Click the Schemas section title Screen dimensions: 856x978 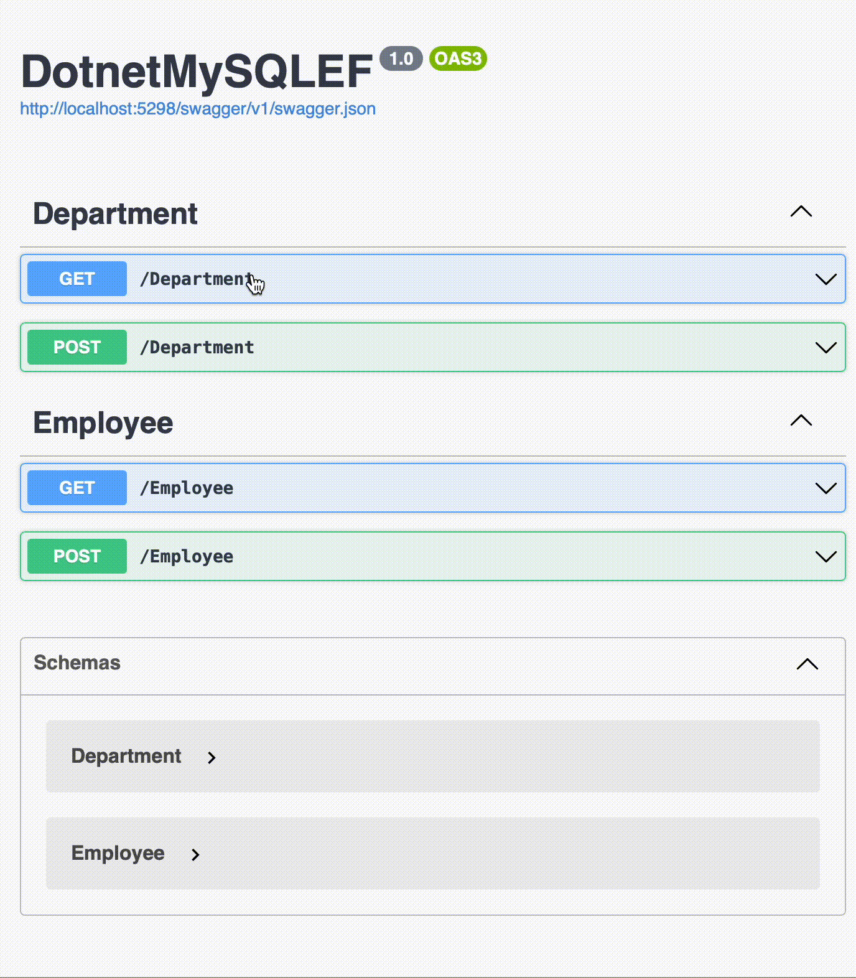click(x=77, y=663)
